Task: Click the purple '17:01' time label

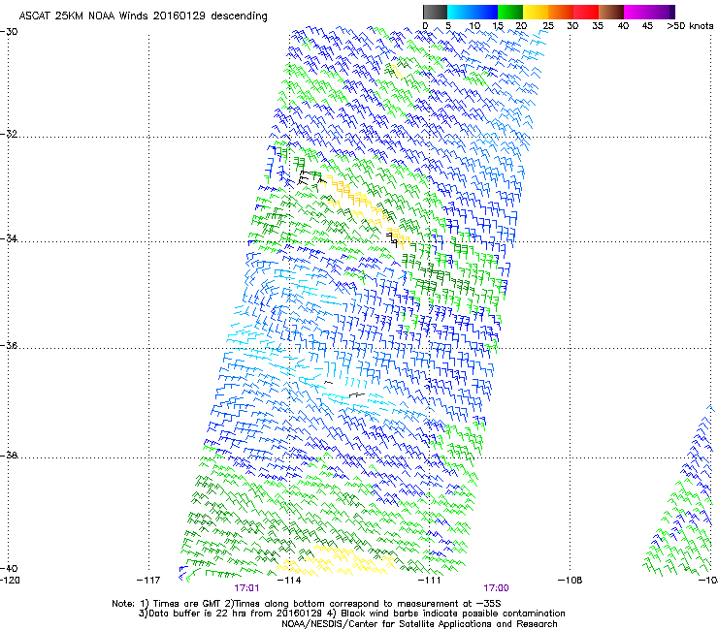Action: click(246, 588)
